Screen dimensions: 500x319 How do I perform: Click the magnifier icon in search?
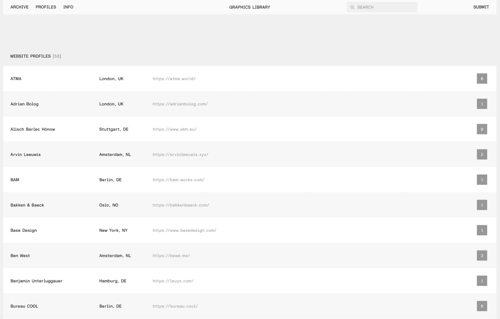pos(352,7)
